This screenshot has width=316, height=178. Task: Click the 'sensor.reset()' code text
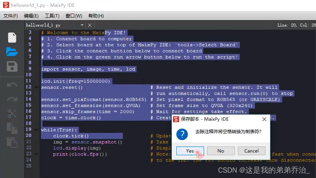[x=62, y=88]
